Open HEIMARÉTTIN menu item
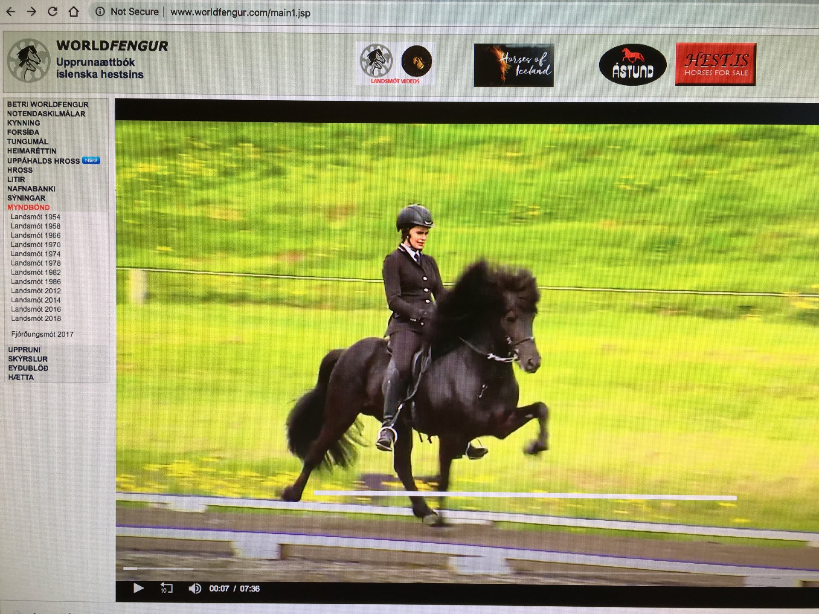 (32, 151)
